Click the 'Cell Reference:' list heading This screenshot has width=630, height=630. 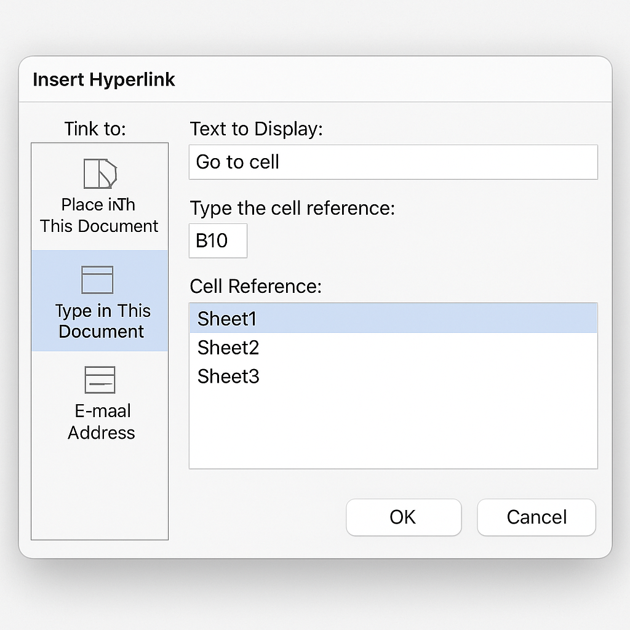pos(255,286)
